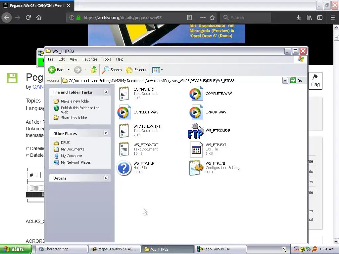Image resolution: width=339 pixels, height=254 pixels.
Task: Click the archive.org URL in address bar
Action: [122, 18]
